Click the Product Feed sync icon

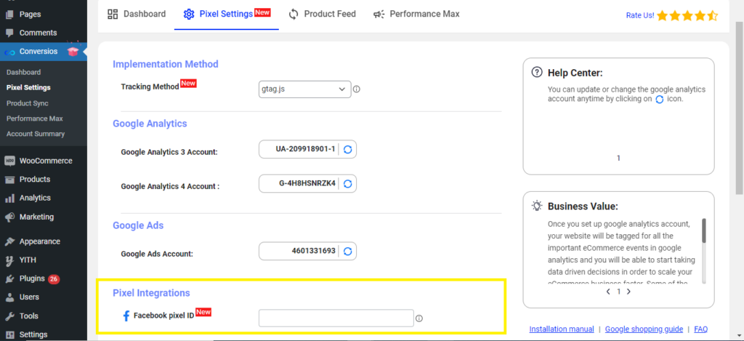(294, 15)
